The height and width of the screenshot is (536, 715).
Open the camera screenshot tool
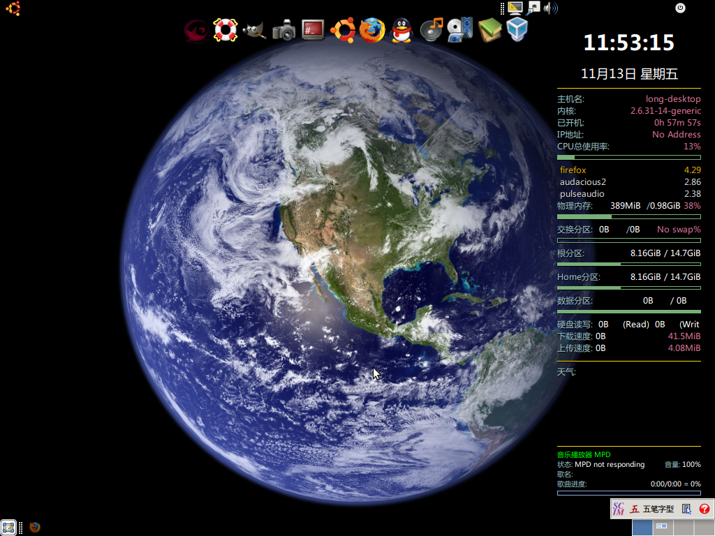[283, 31]
